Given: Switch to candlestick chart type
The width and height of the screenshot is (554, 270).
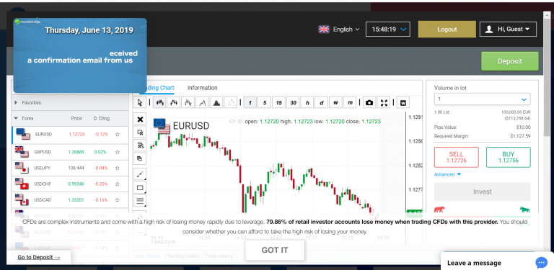Looking at the screenshot, I should [x=160, y=102].
